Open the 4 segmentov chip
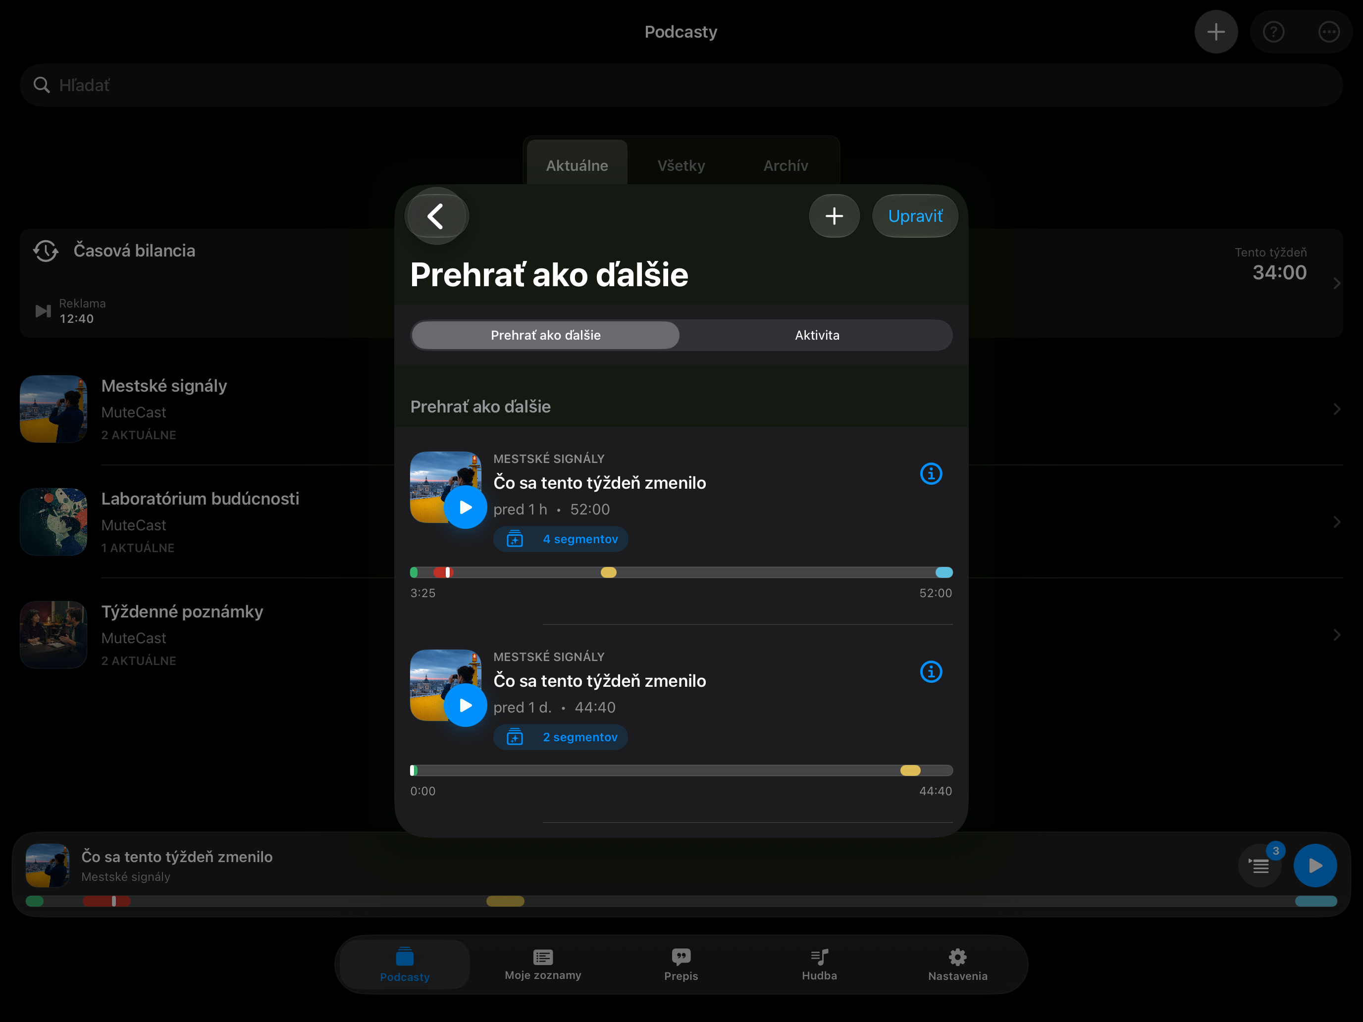 click(x=560, y=539)
